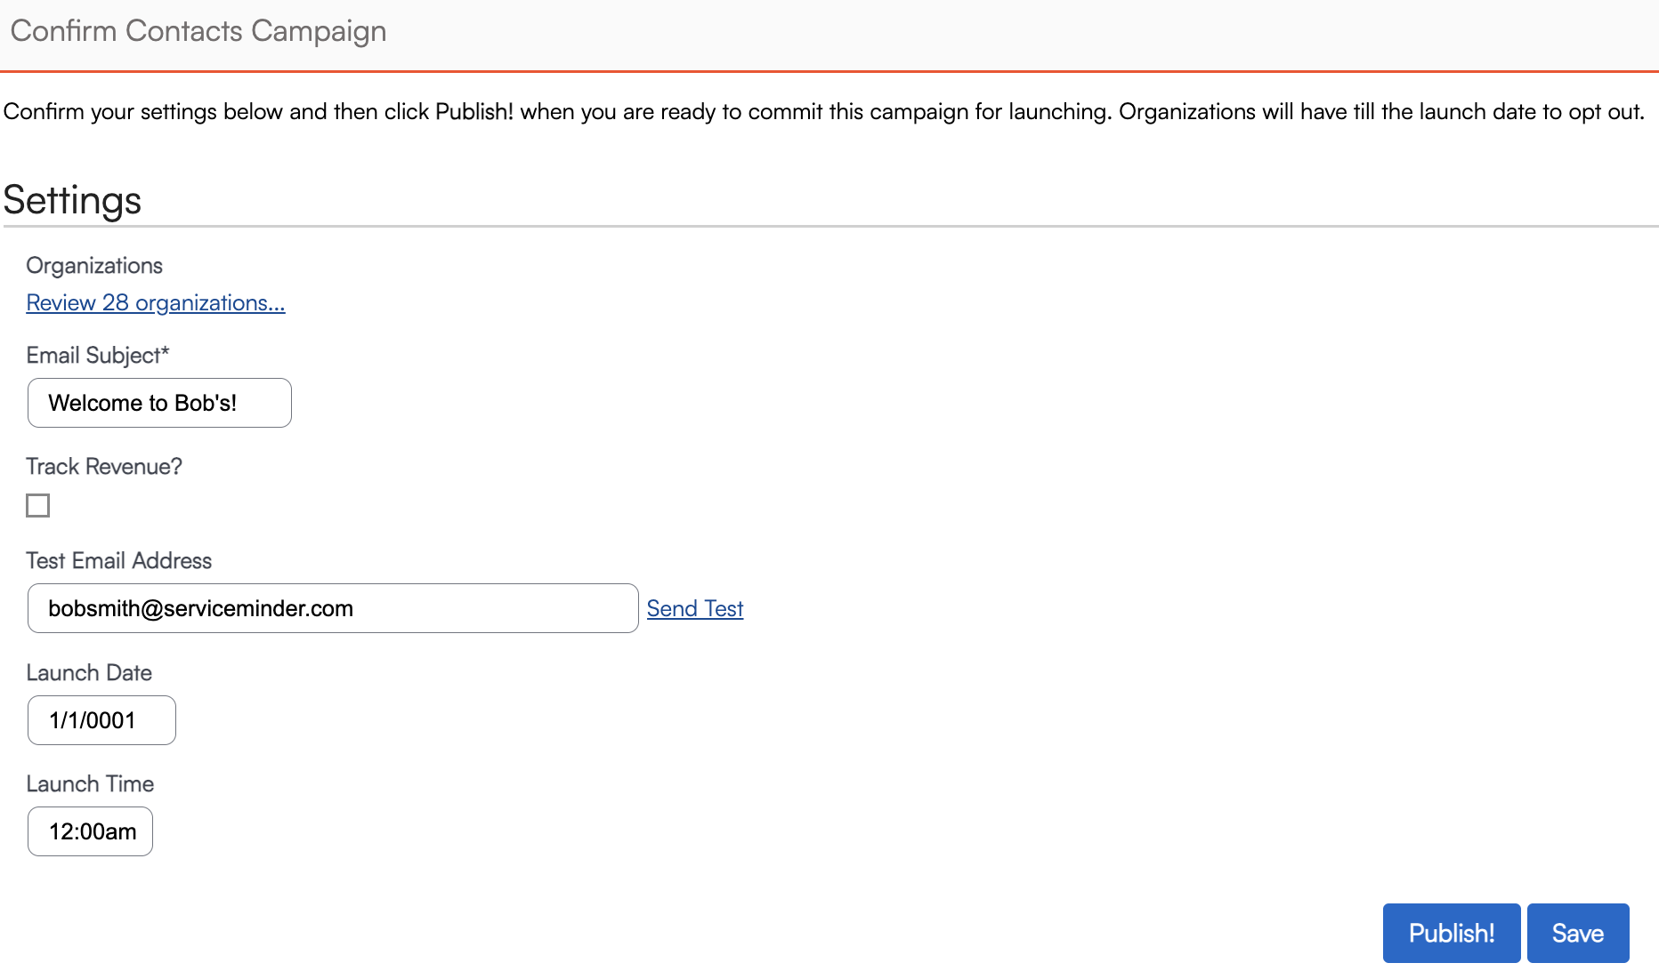Click the Track Revenue? label
The image size is (1659, 971).
coord(104,466)
